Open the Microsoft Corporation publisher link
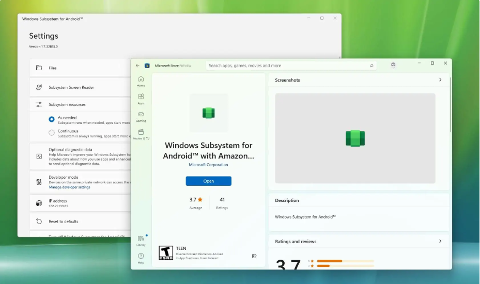The height and width of the screenshot is (284, 480). (x=208, y=165)
